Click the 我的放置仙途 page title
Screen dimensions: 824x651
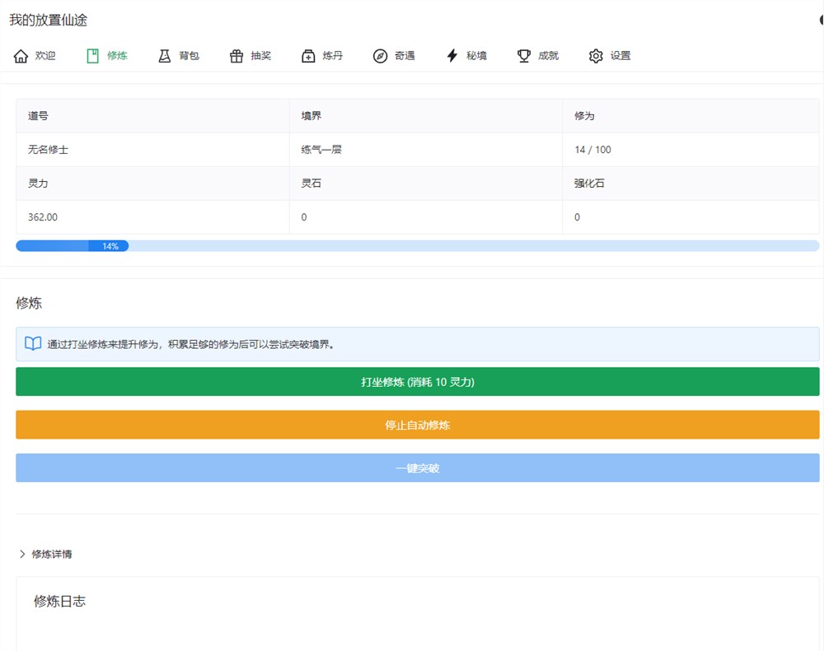pyautogui.click(x=49, y=20)
